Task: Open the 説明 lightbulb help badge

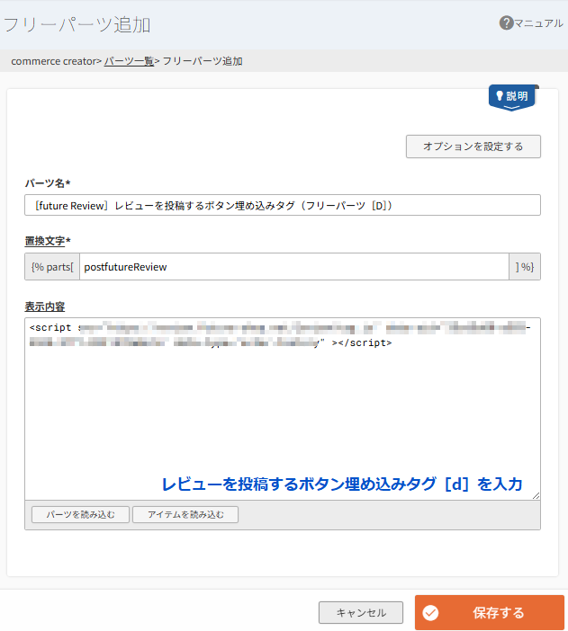Action: point(513,96)
